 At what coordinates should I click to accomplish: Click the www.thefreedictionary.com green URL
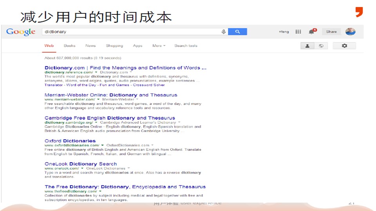click(x=71, y=191)
